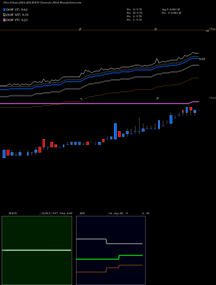
Task: Click the ADX '(14 day) 20, +8' values
Action: click(118, 213)
